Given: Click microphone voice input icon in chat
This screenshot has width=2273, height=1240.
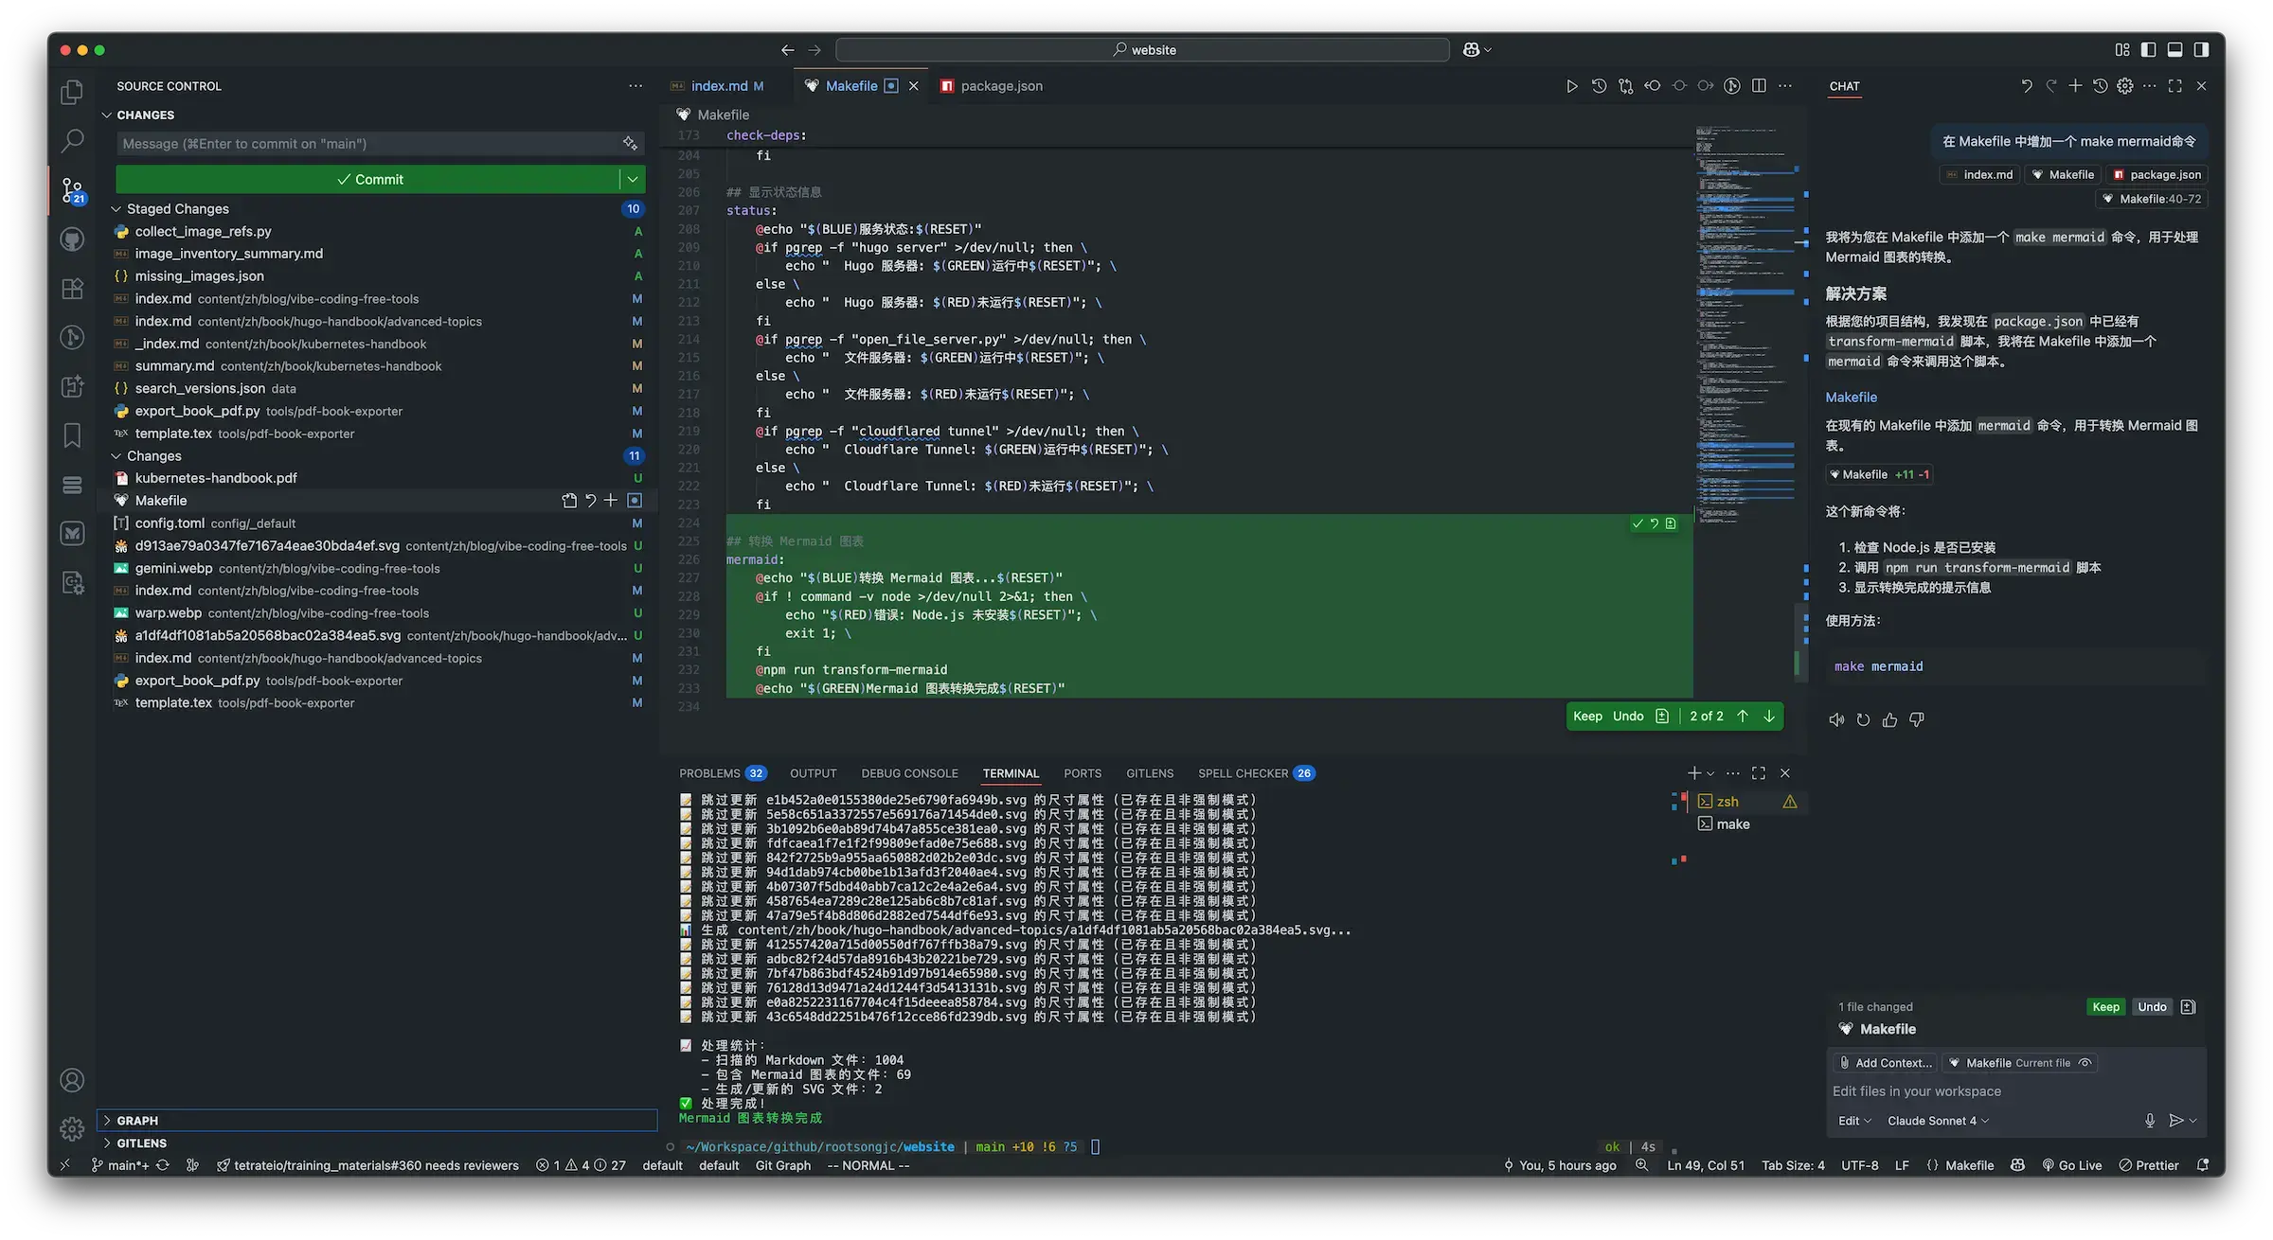Looking at the screenshot, I should pos(2149,1121).
